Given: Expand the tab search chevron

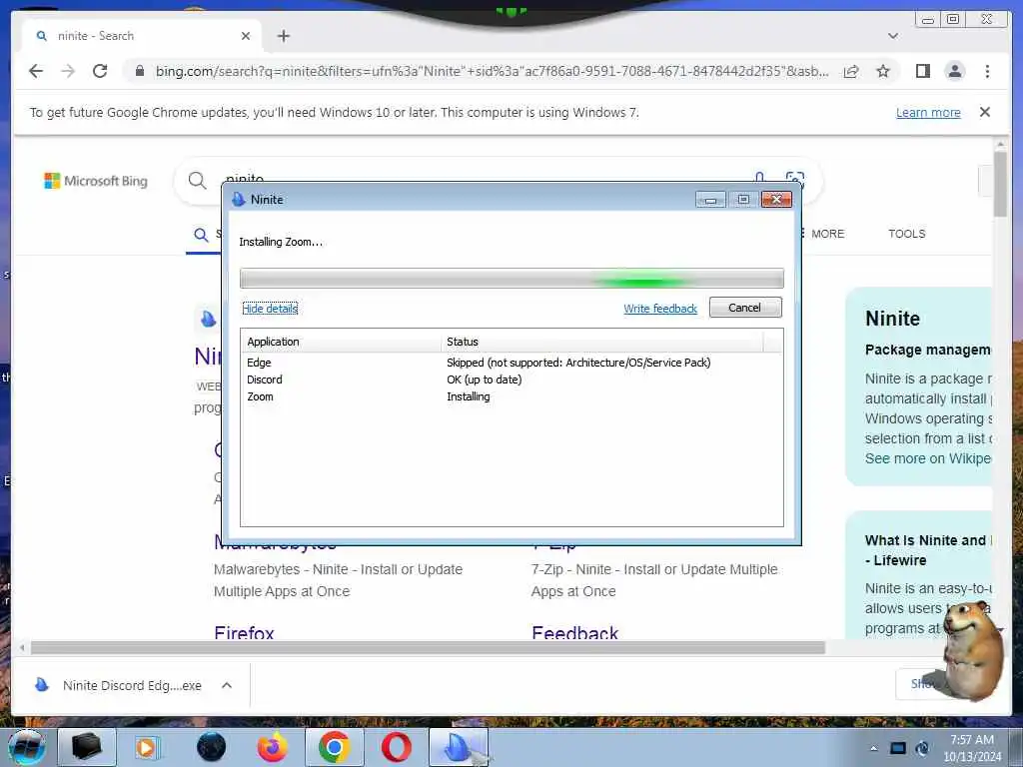Looking at the screenshot, I should pyautogui.click(x=893, y=36).
